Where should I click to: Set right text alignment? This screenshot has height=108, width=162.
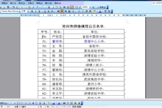66,11
